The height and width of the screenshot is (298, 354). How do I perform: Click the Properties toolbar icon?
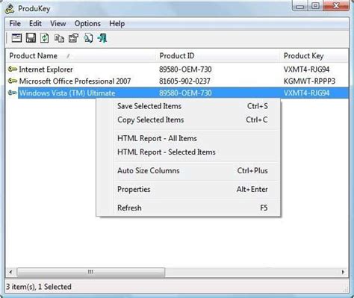pos(73,38)
